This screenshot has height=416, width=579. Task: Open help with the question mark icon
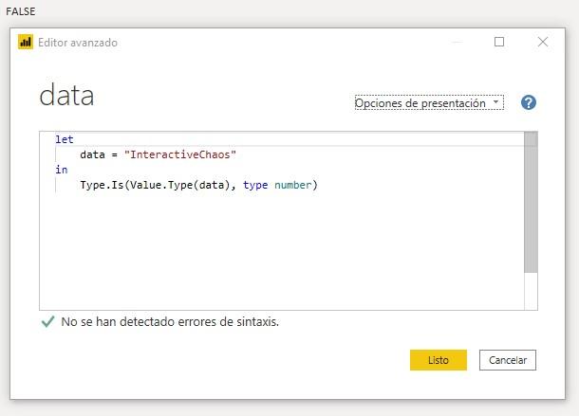click(x=529, y=102)
